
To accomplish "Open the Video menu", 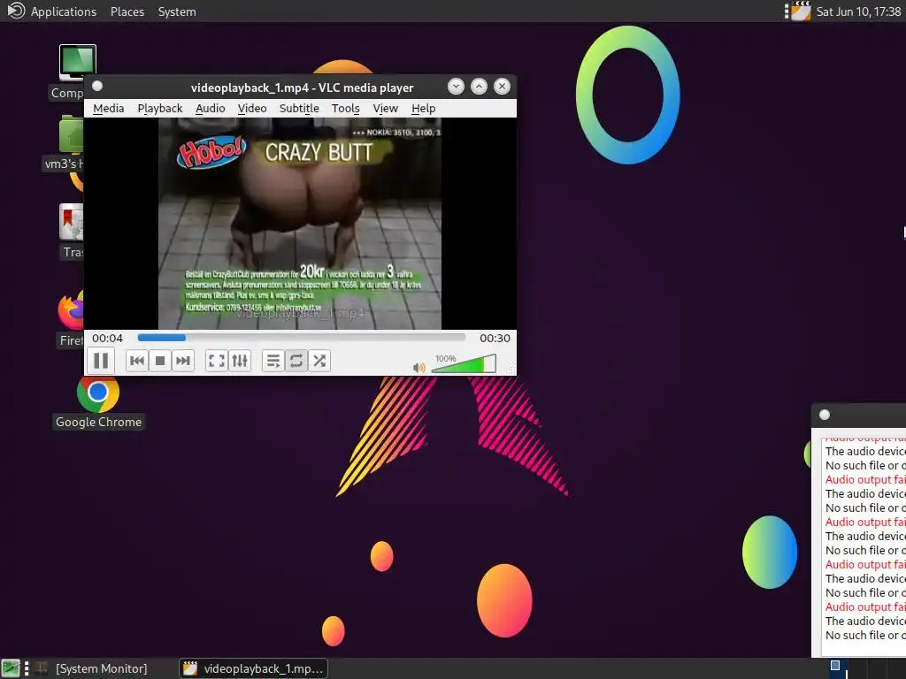I will pyautogui.click(x=252, y=109).
